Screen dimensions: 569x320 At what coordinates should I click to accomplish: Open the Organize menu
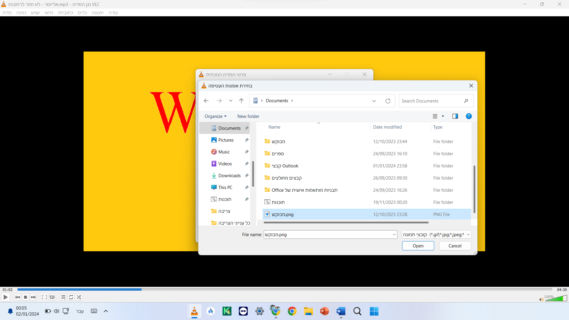[215, 116]
